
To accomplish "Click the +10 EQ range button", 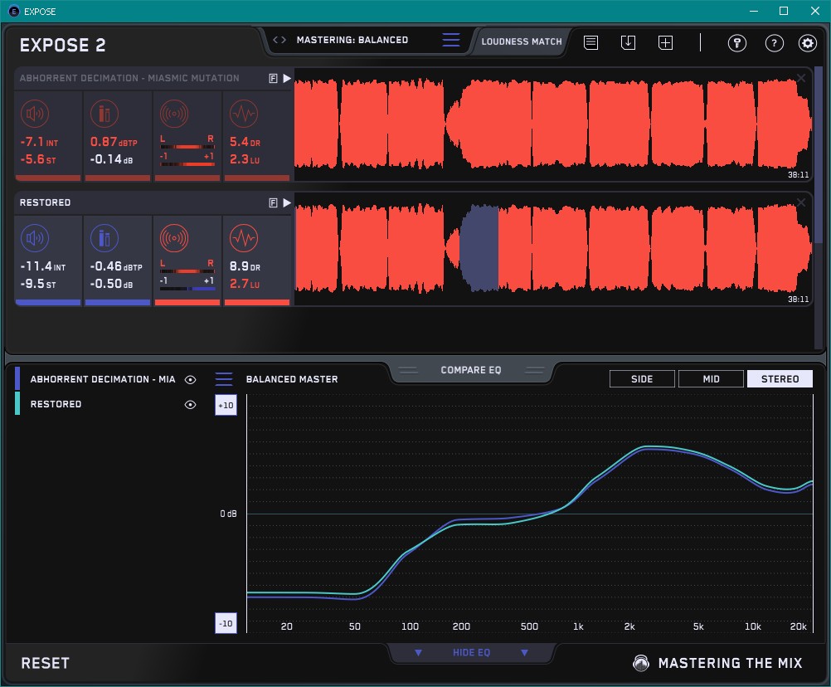I will [x=225, y=405].
